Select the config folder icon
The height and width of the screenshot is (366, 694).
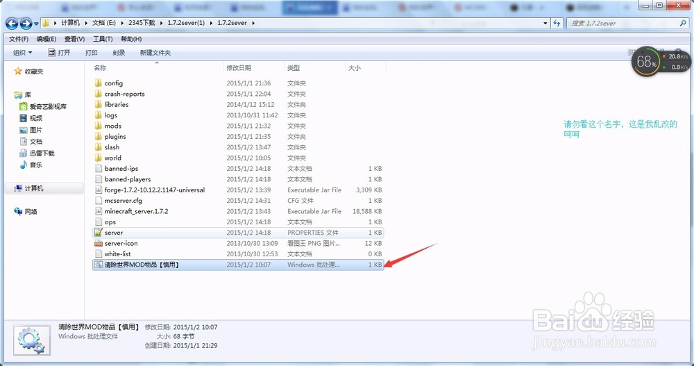point(99,83)
